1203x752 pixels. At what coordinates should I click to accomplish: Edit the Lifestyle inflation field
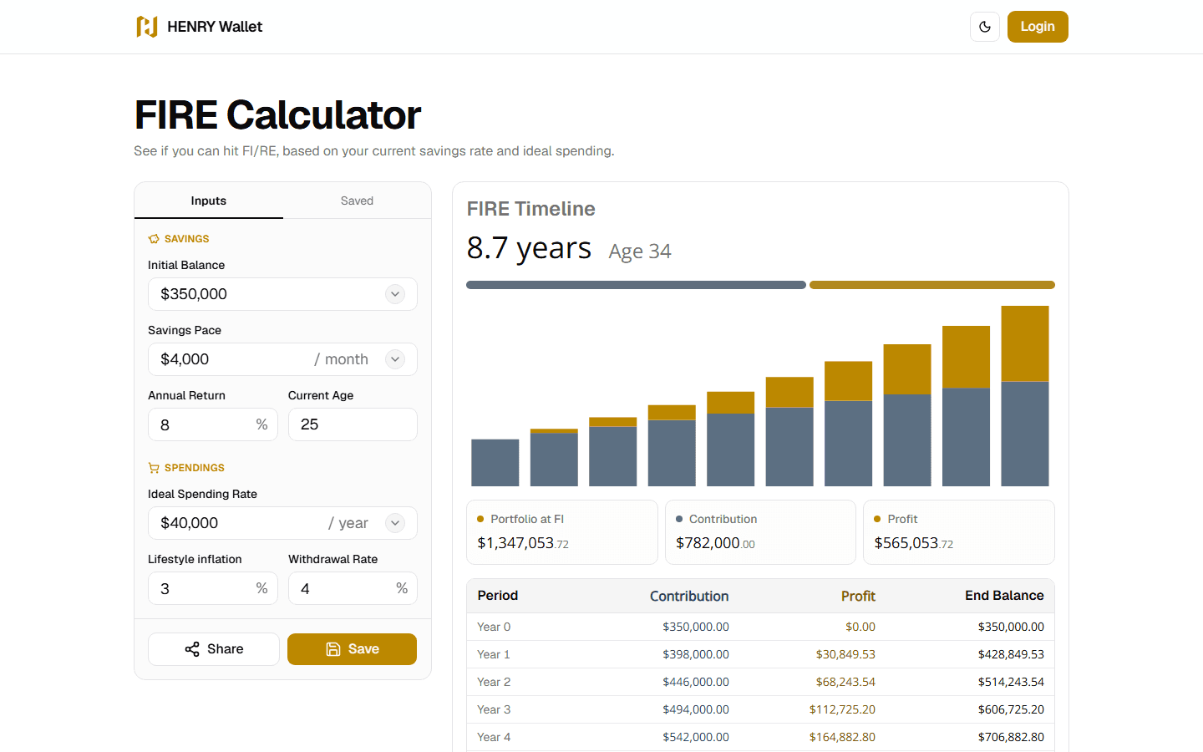[x=213, y=588]
